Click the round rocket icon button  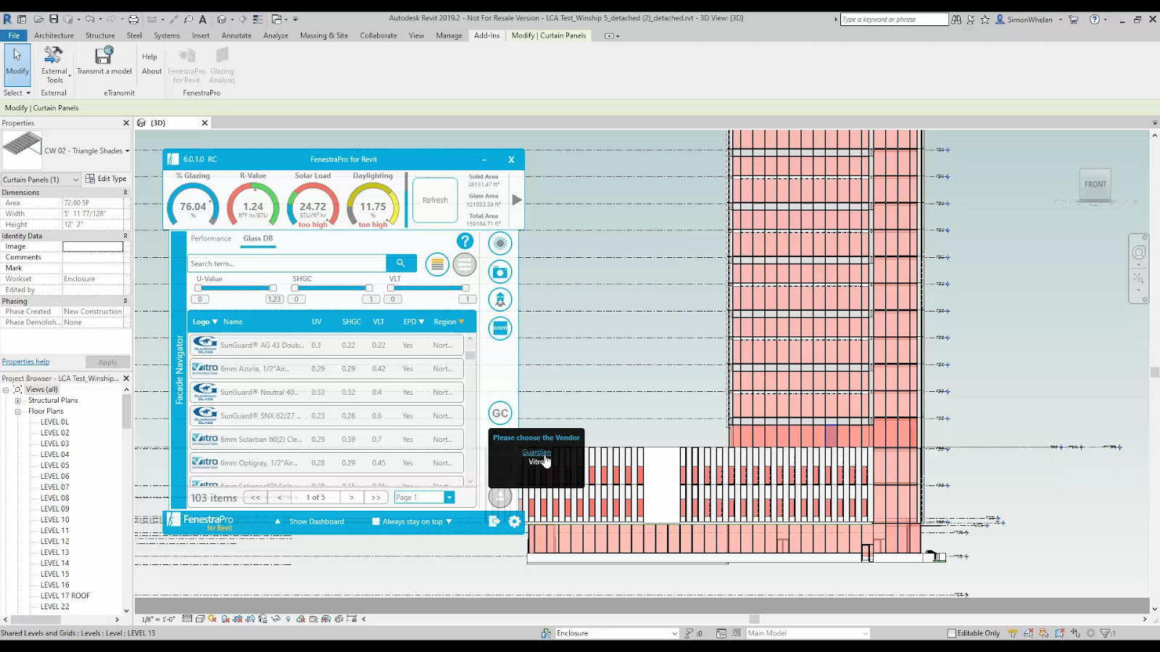click(500, 300)
